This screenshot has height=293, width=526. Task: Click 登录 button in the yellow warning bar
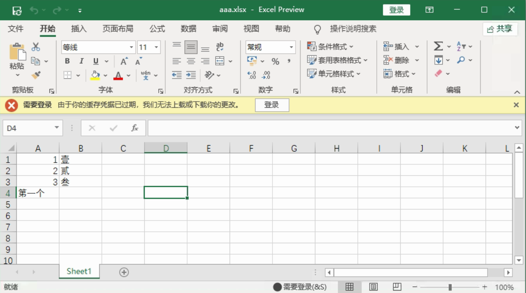(272, 105)
